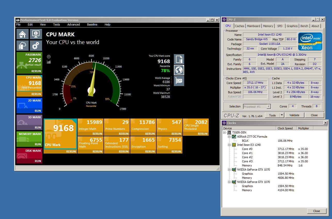Select the MEMORY MARK tile
This screenshot has width=332, height=219.
click(x=29, y=139)
